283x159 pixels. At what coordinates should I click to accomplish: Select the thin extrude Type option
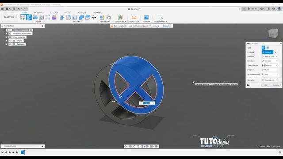tap(268, 48)
